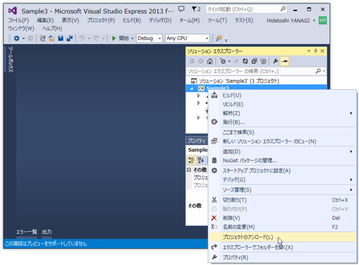The width and height of the screenshot is (359, 265).
Task: Open the search options dropdown in Solution Explorer
Action: tap(324, 71)
